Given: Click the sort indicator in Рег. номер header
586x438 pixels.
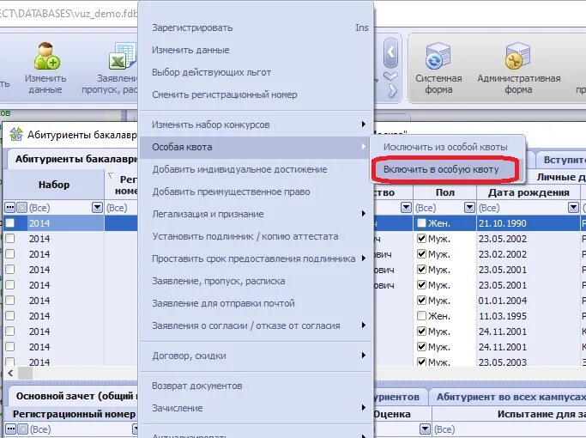Looking at the screenshot, I should point(111,175).
